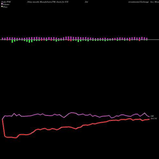Screen dimensions: 159x159
Task: Click the '2M' volume end label
Action: coord(152,116)
